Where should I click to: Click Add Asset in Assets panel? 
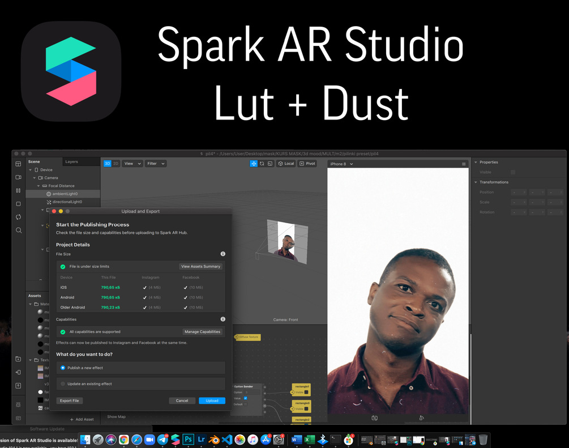(x=82, y=419)
